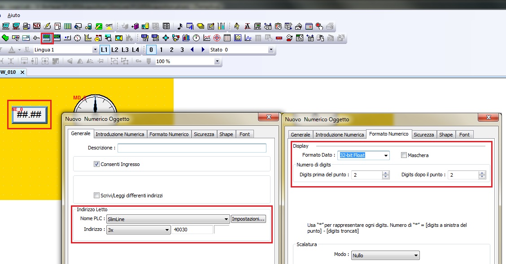Click the calendar scheduler toolbar icon
Image resolution: width=506 pixels, height=264 pixels.
click(x=309, y=26)
